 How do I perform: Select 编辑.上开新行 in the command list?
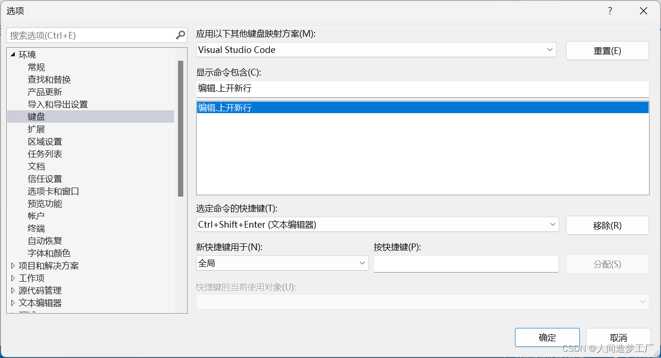(422, 108)
